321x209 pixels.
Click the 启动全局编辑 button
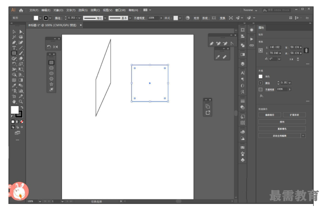click(279, 135)
